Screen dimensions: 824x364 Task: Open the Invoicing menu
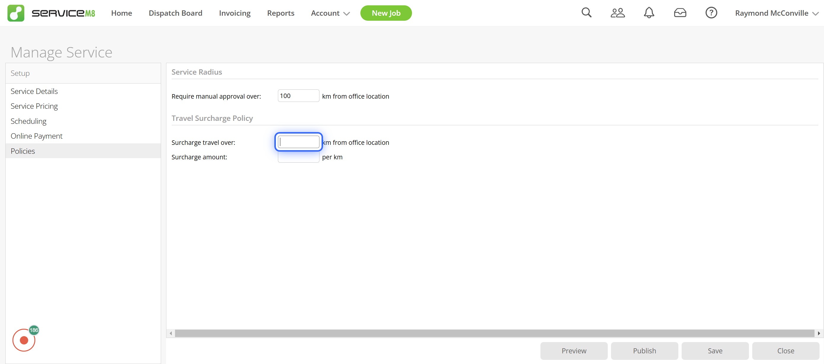click(x=234, y=13)
